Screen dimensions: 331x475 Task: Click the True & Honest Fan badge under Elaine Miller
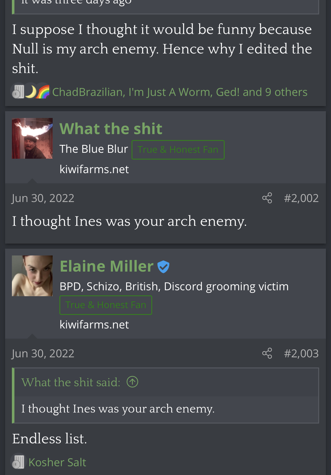[x=106, y=305]
